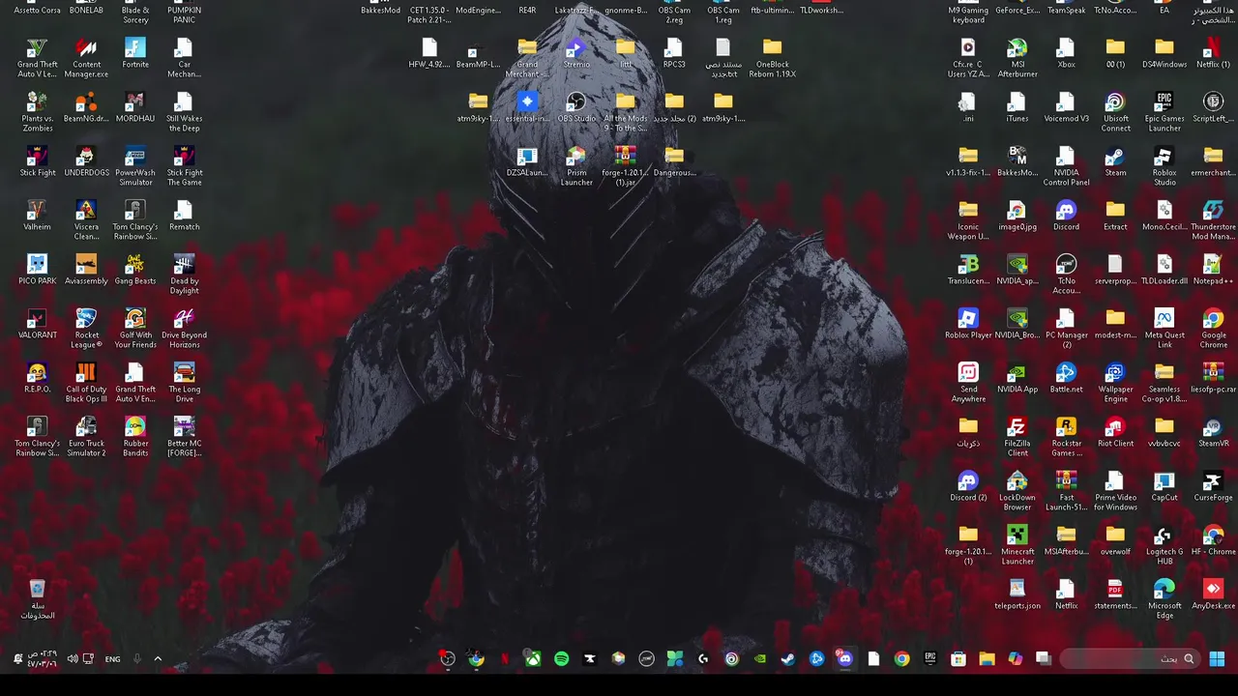Image resolution: width=1238 pixels, height=696 pixels.
Task: Select PowerWash Simulator shortcut
Action: click(x=135, y=166)
